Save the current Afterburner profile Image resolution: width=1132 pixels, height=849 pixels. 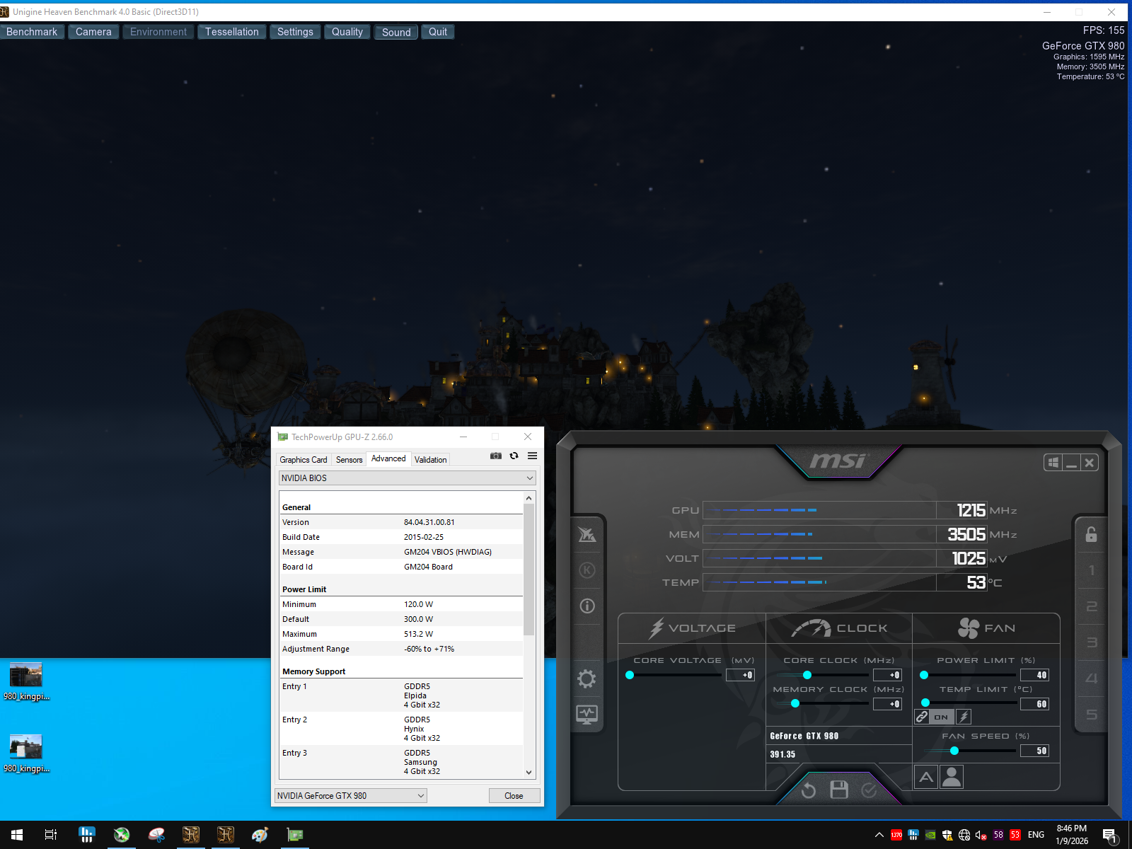pyautogui.click(x=839, y=790)
